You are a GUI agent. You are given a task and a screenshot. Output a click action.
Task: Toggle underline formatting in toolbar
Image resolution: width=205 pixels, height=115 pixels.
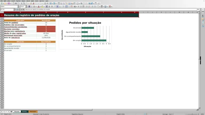[x=34, y=6]
